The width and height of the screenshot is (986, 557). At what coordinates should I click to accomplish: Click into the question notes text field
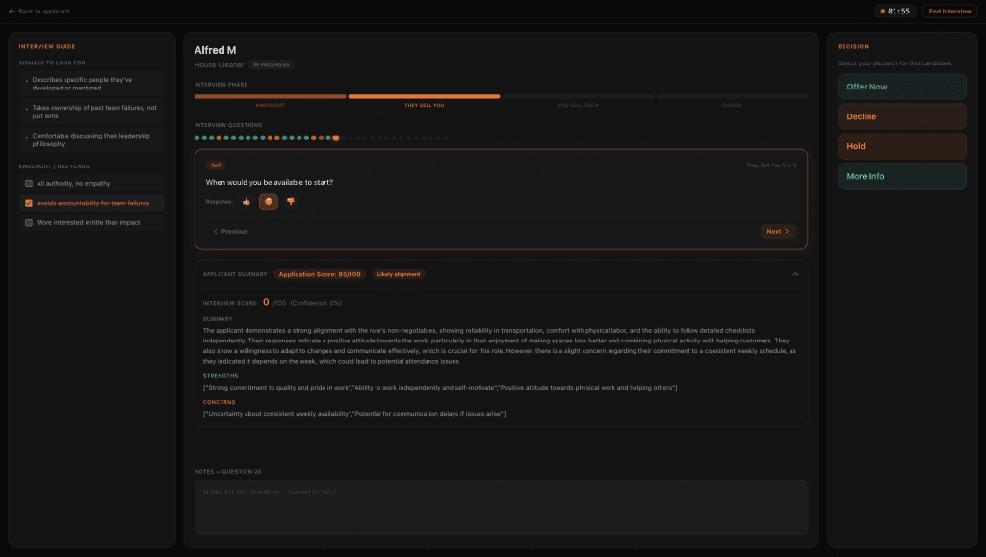[501, 507]
